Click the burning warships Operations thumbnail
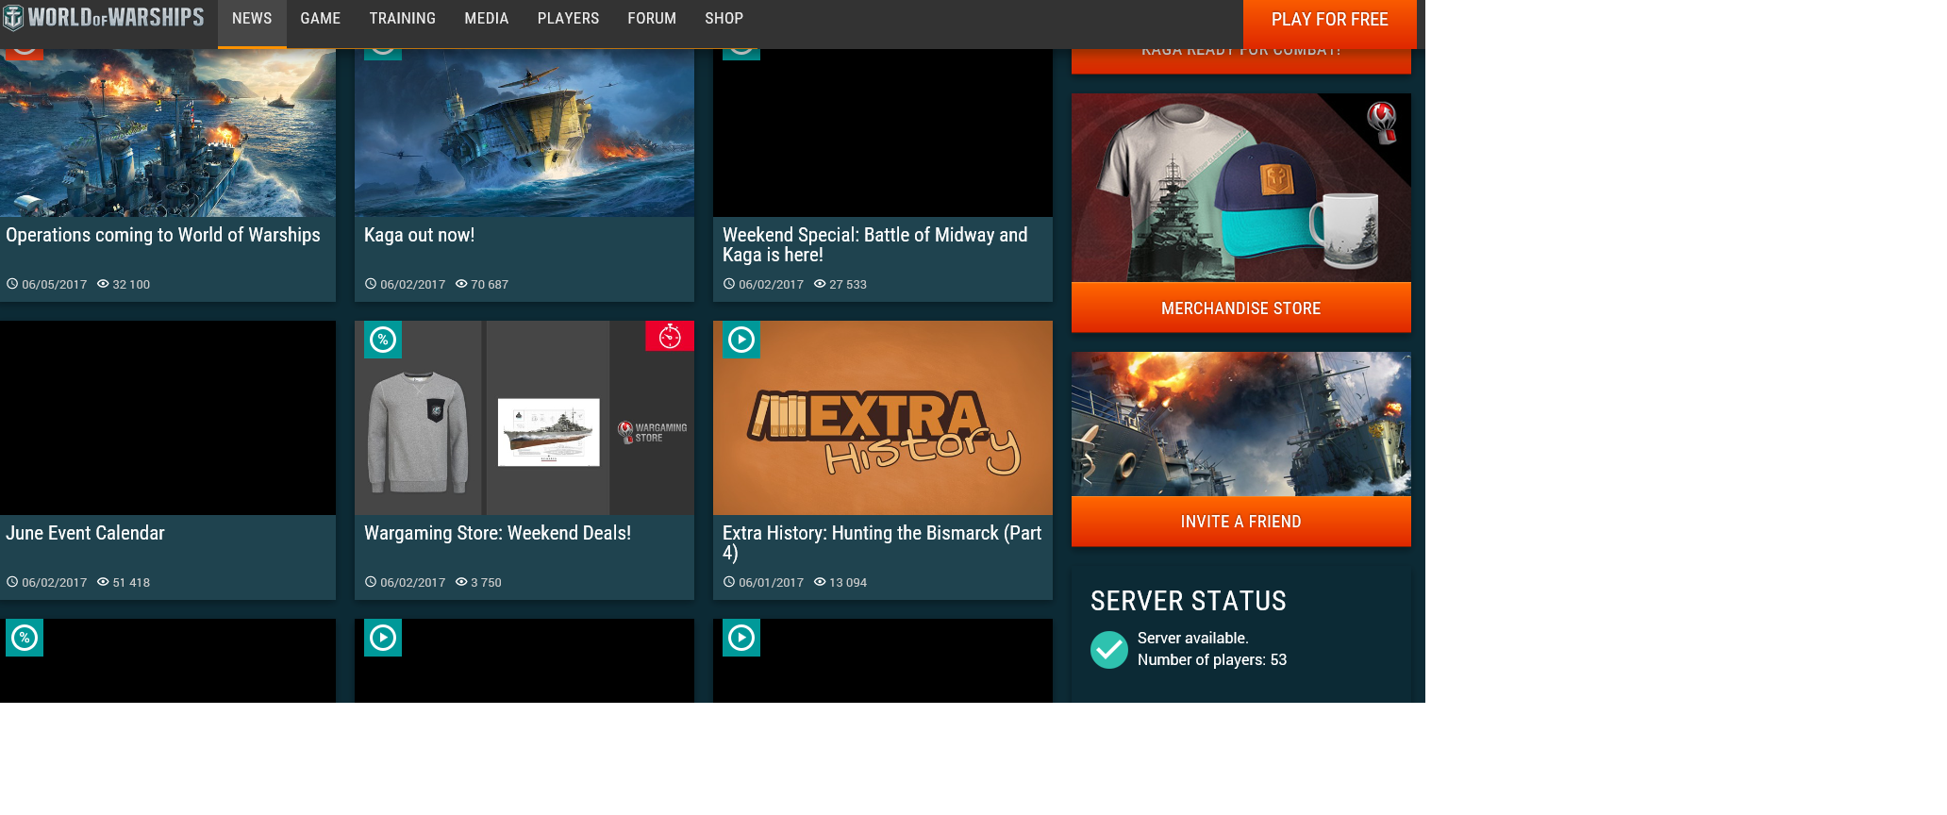Viewport: 1947px width, 815px height. point(168,133)
